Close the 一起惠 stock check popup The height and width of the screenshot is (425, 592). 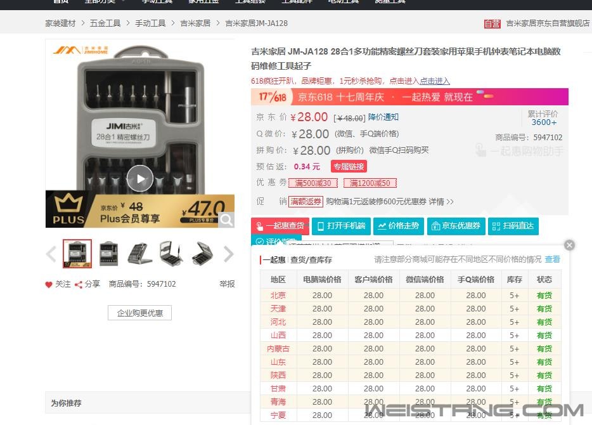(x=569, y=245)
